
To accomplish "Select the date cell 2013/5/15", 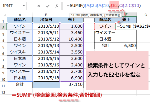I will point(46,59).
